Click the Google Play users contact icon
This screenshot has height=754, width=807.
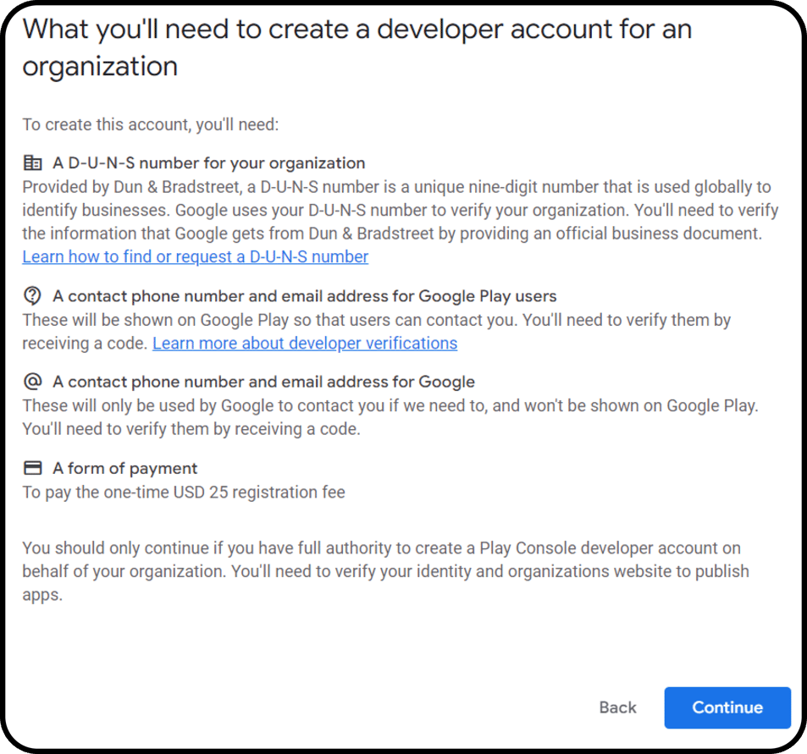click(32, 296)
